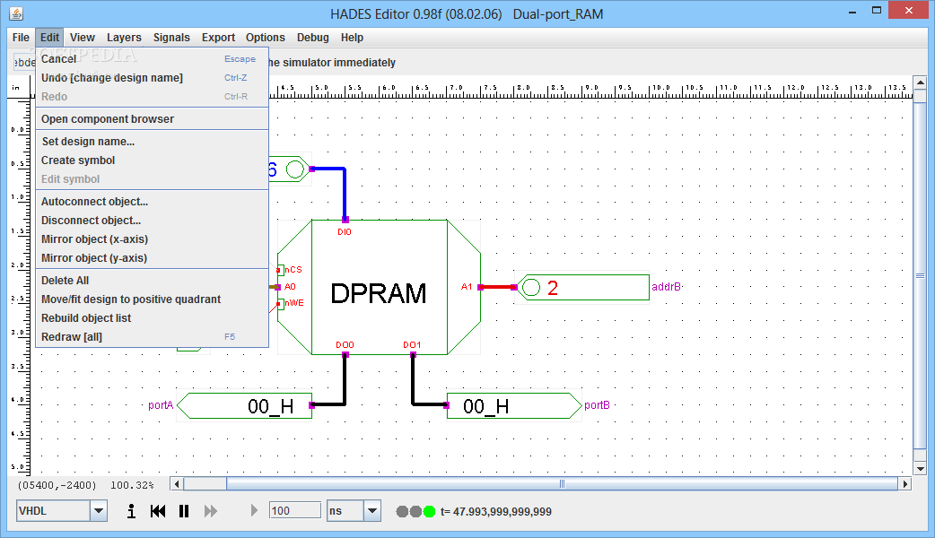Viewport: 935px width, 538px height.
Task: Click the fast-forward simulation button
Action: [211, 511]
